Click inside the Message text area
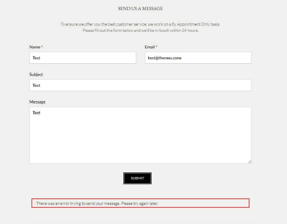 140,135
